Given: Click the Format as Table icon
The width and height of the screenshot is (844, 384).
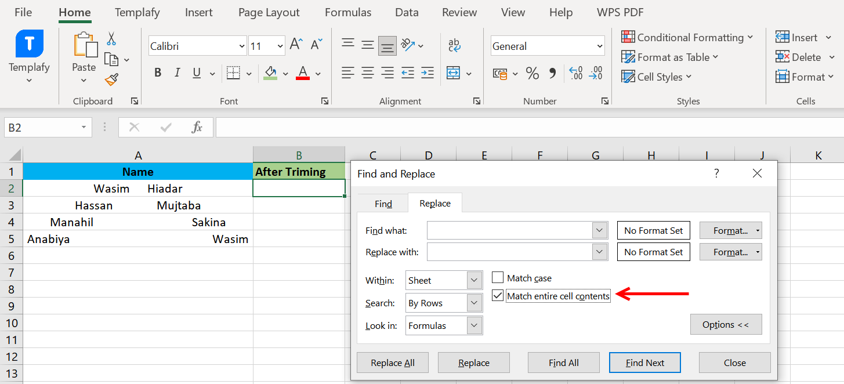Looking at the screenshot, I should point(629,57).
